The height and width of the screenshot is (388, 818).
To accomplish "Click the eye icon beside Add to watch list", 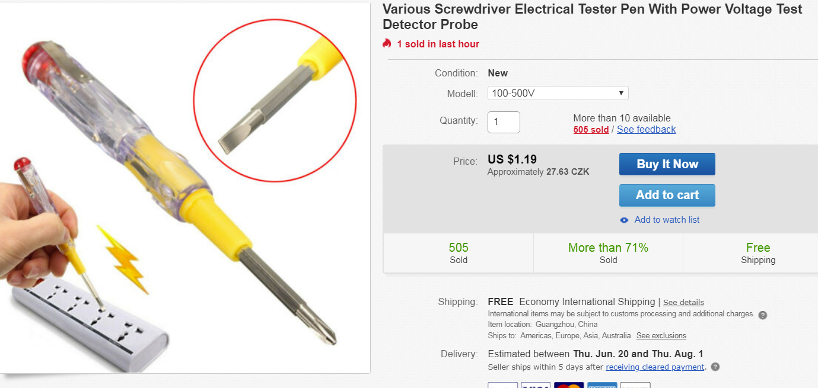I will (x=624, y=220).
